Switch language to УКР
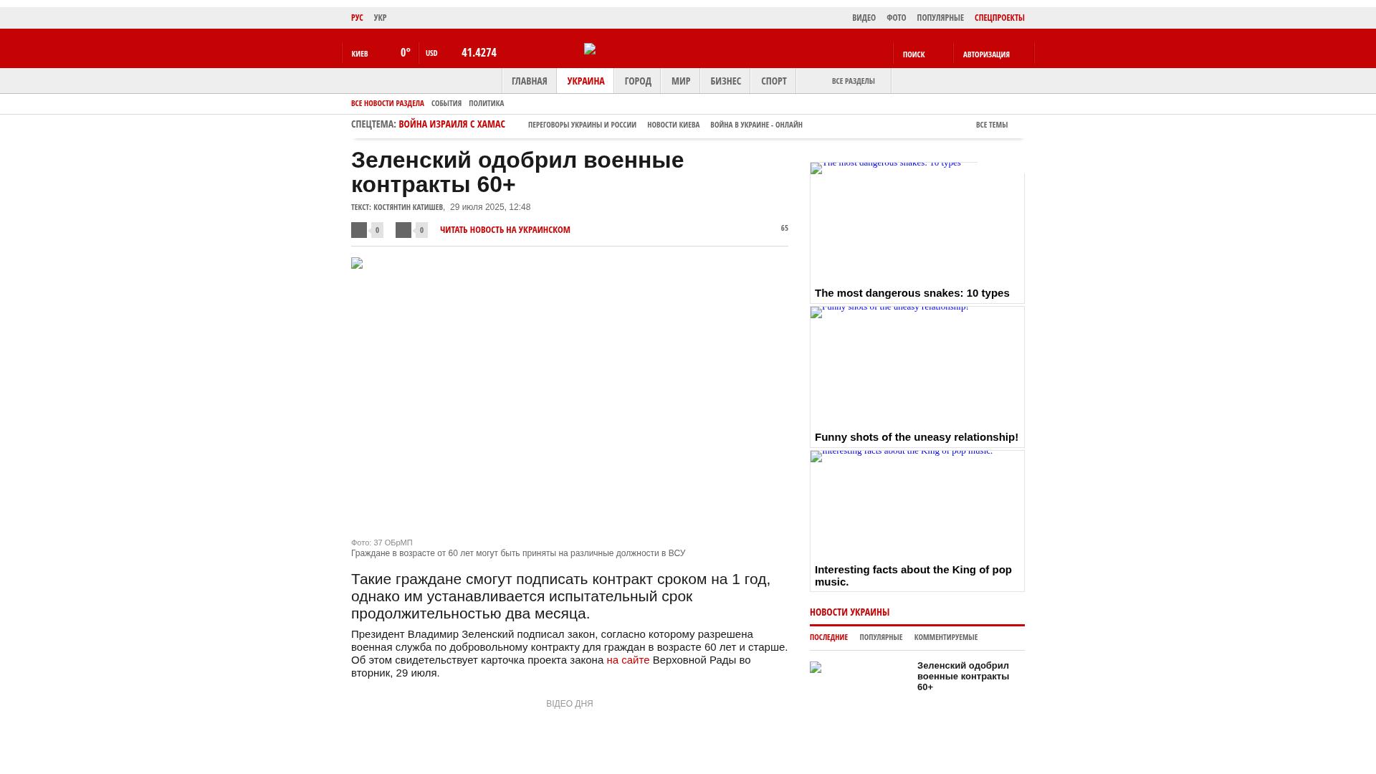Image resolution: width=1376 pixels, height=774 pixels. point(380,18)
